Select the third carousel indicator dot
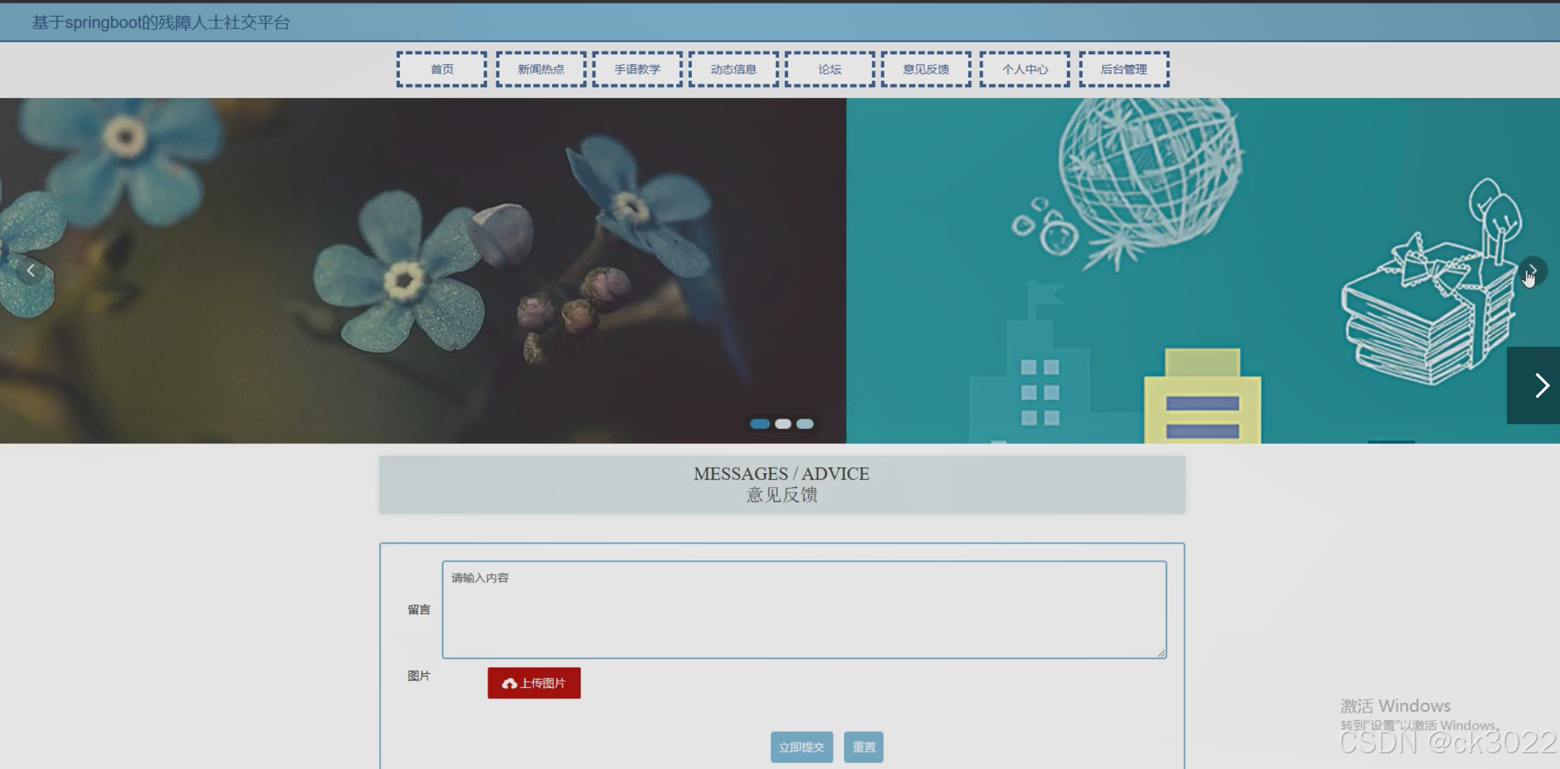 (x=805, y=424)
